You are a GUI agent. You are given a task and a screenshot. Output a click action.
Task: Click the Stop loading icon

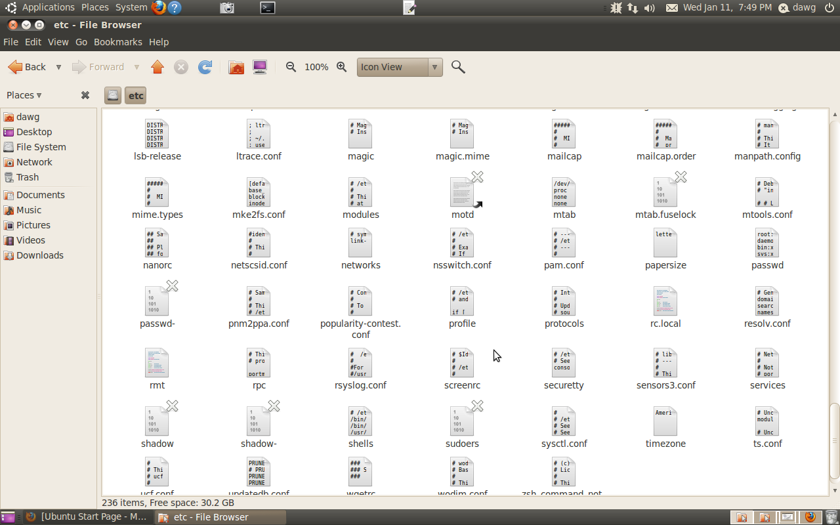[181, 67]
